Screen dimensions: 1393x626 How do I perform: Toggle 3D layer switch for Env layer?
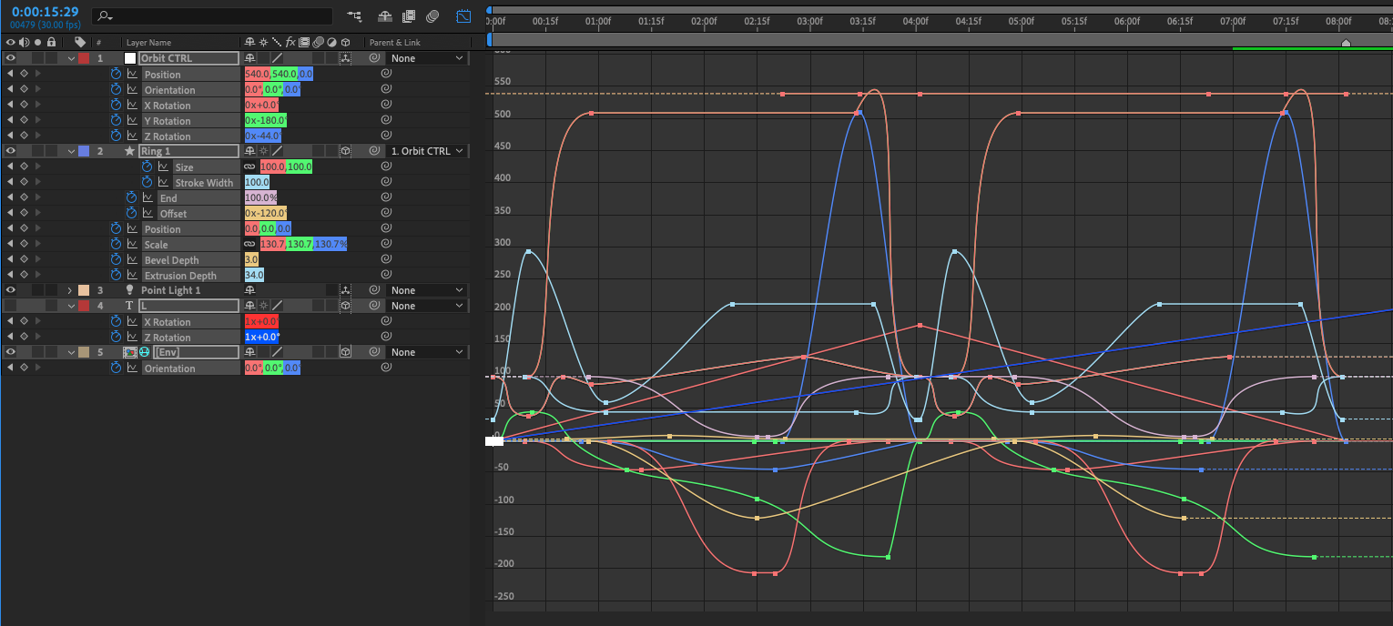coord(346,352)
